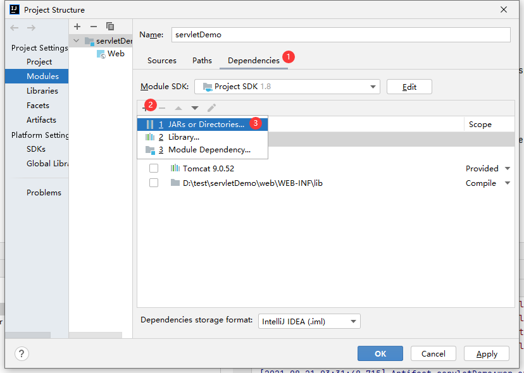Select Facets in settings sidebar
524x373 pixels.
[37, 105]
